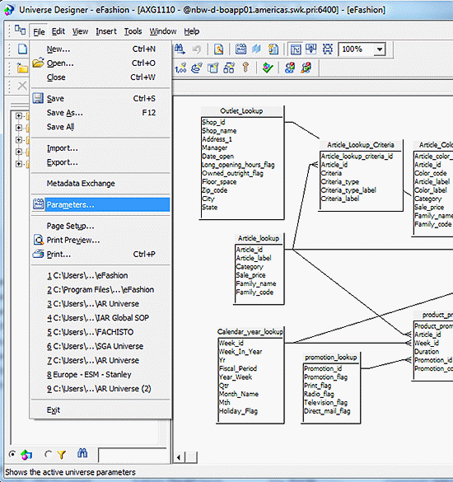Choose Print... in File menu
Viewport: 453px width, 482px height.
coord(100,255)
